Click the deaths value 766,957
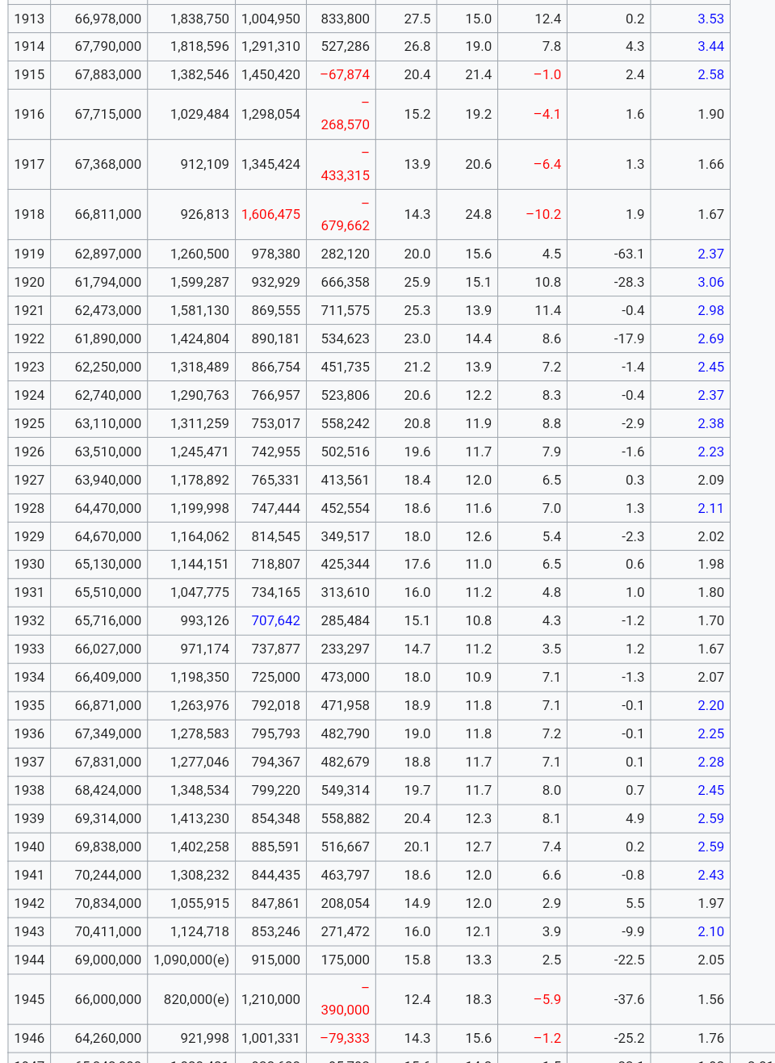The width and height of the screenshot is (775, 1063). 276,396
